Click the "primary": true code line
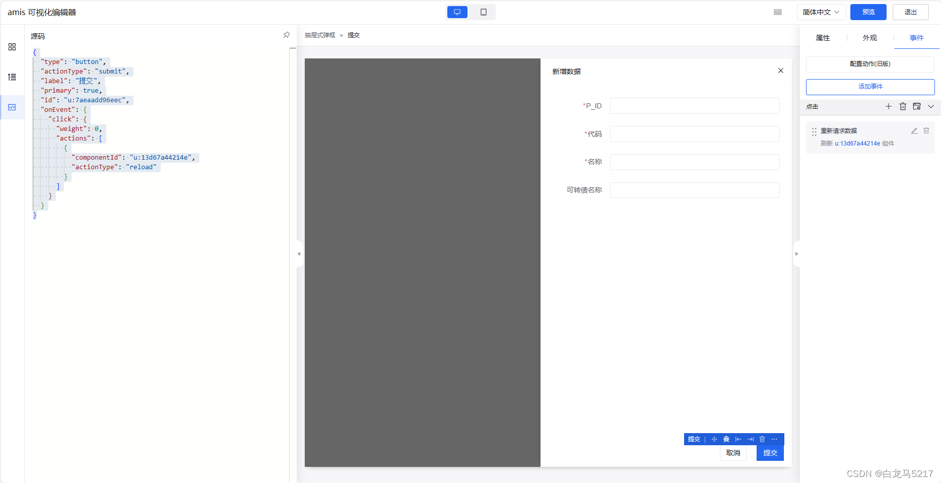This screenshot has height=483, width=941. point(71,91)
